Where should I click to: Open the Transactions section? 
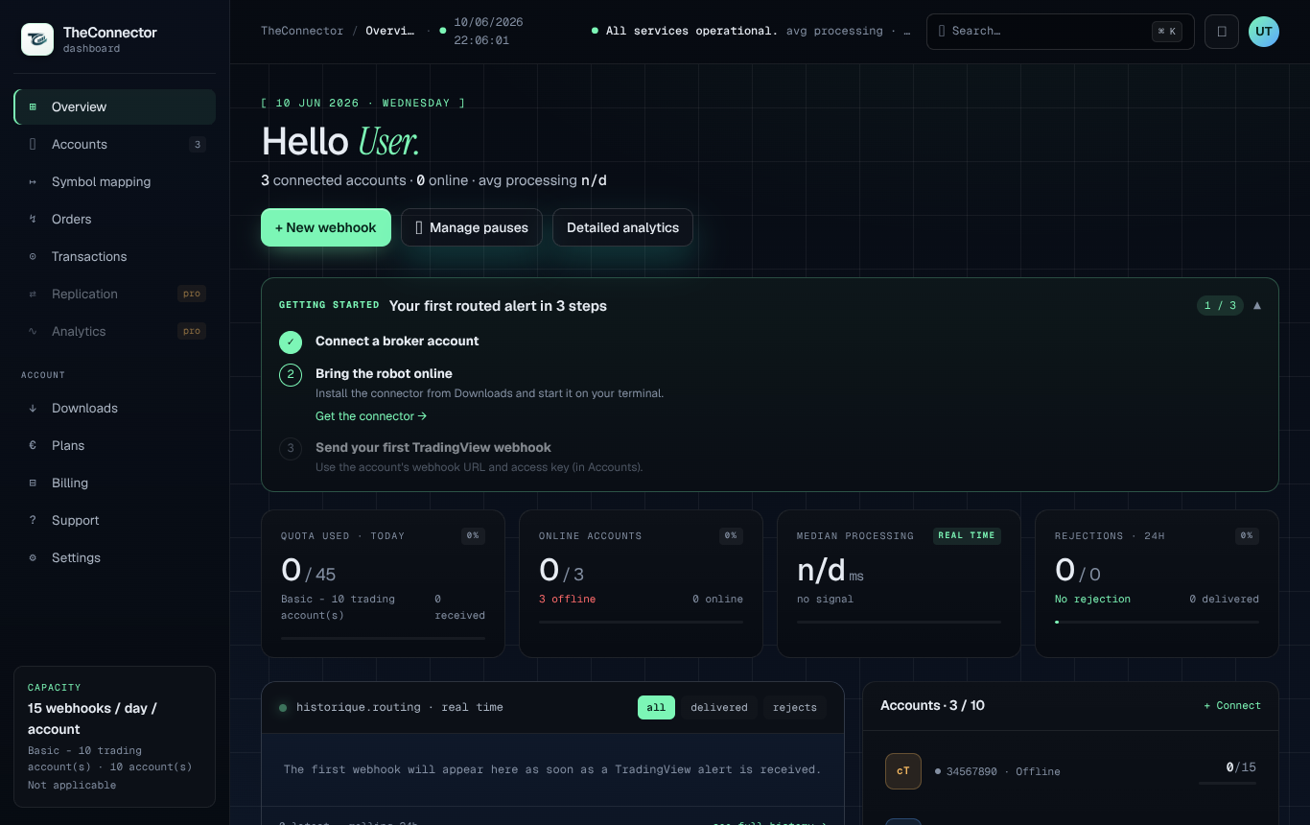(x=114, y=256)
